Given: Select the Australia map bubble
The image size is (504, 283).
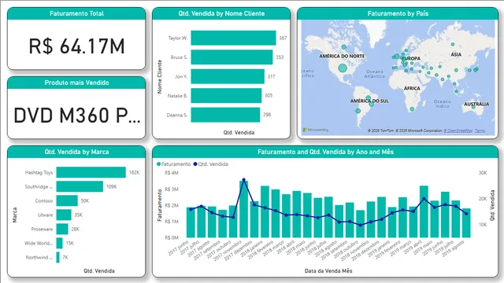Looking at the screenshot, I should [x=473, y=107].
